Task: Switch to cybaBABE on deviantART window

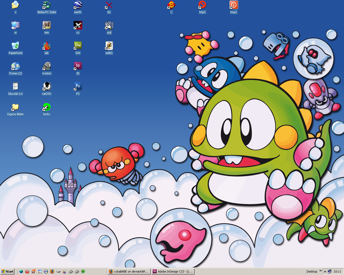Action: pyautogui.click(x=129, y=272)
